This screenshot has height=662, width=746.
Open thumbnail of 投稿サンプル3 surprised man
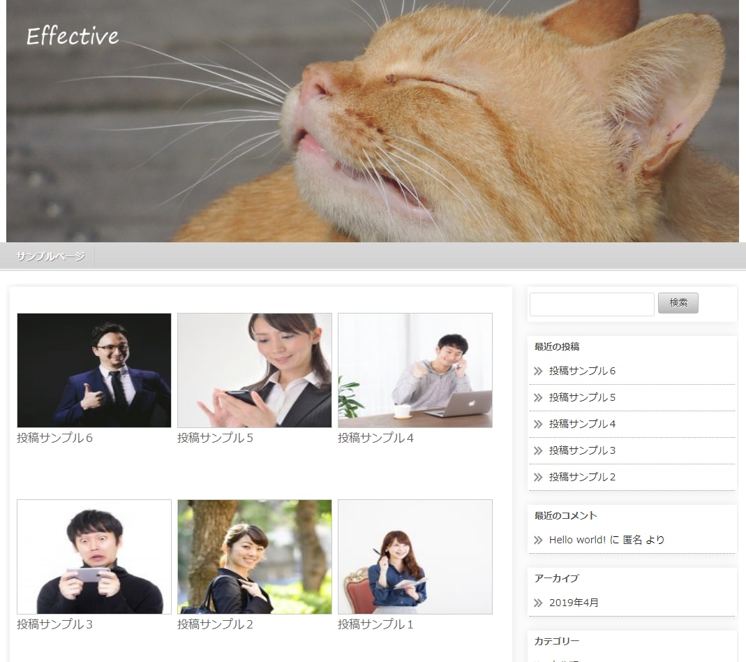click(x=94, y=557)
